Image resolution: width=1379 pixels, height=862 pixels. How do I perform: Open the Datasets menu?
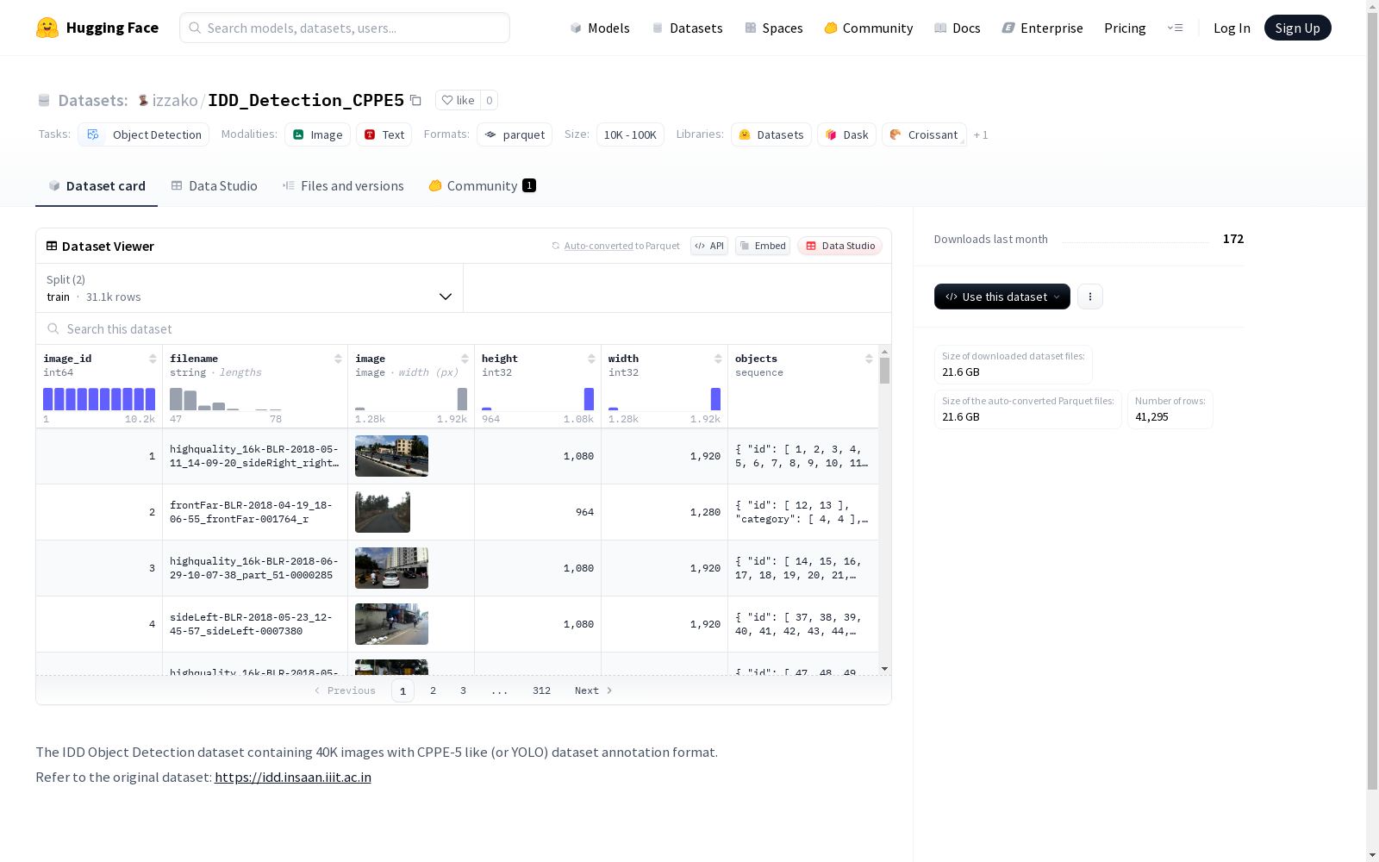[x=687, y=28]
